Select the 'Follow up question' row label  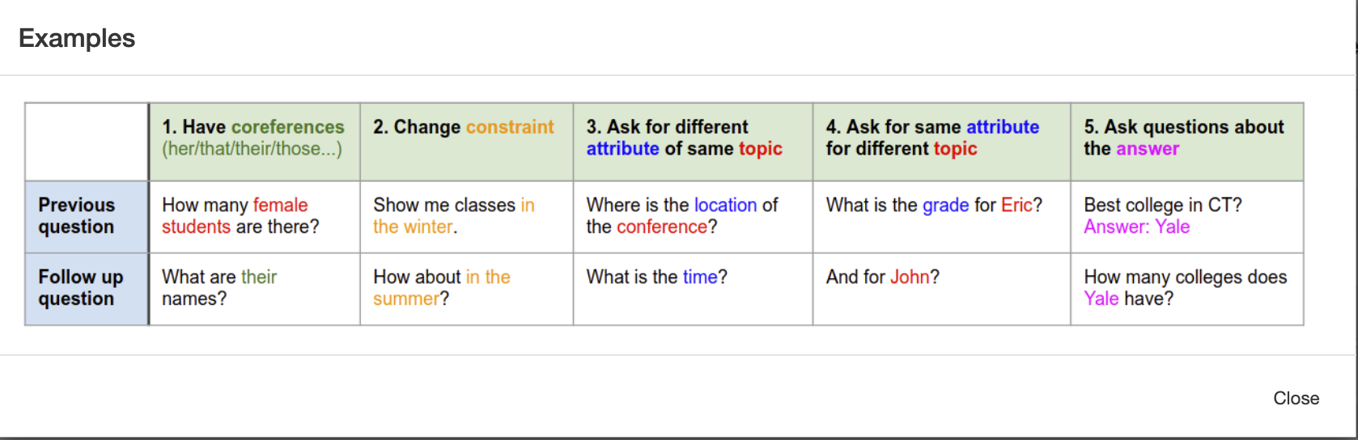(x=87, y=290)
